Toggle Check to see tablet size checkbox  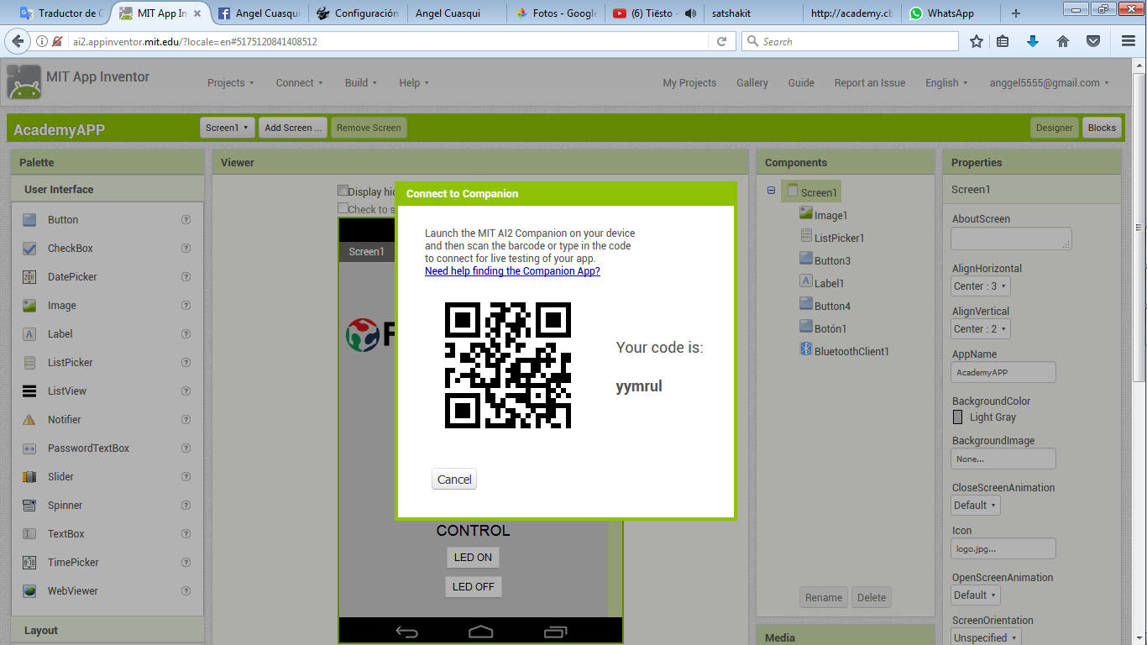(x=343, y=208)
